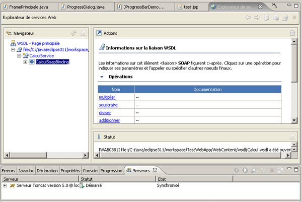Click the favorites star icon in explorer toolbar

pyautogui.click(x=294, y=18)
